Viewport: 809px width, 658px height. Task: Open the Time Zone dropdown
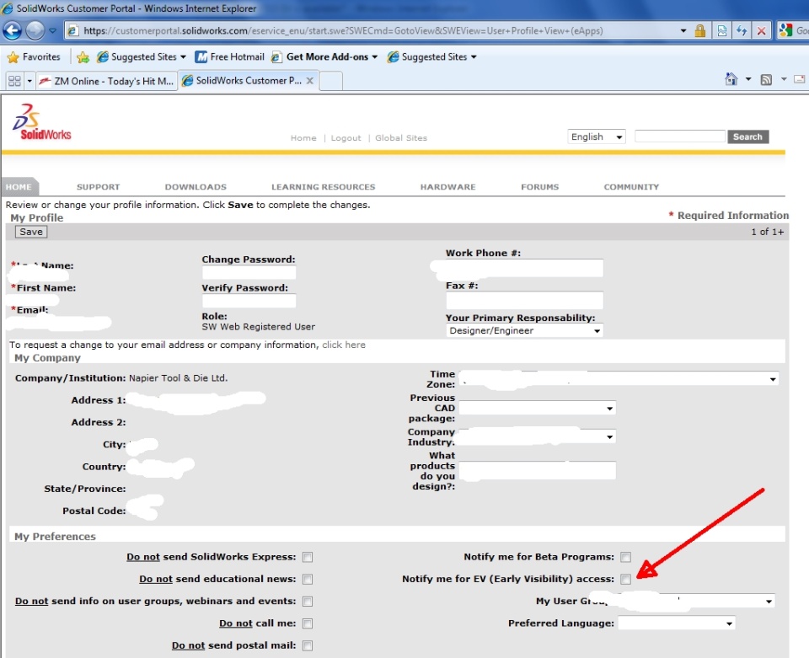(x=618, y=378)
